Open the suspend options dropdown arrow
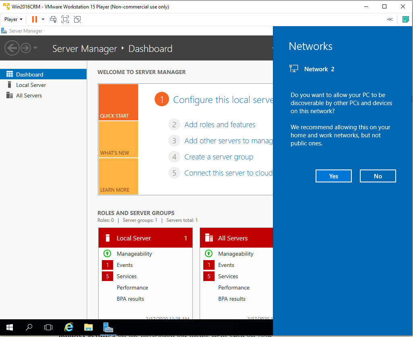The height and width of the screenshot is (337, 413). pyautogui.click(x=43, y=19)
